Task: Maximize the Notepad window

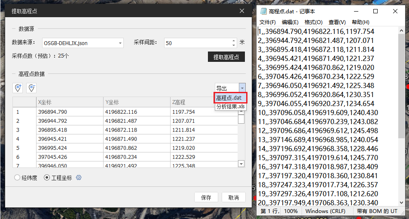Action: coord(375,11)
